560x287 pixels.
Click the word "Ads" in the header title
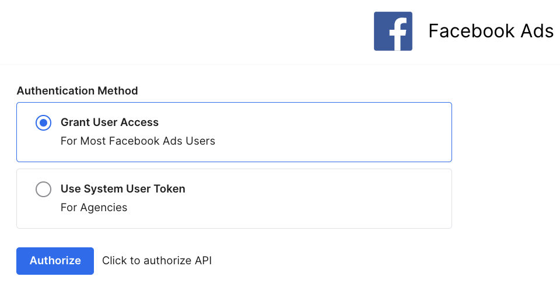click(x=536, y=31)
